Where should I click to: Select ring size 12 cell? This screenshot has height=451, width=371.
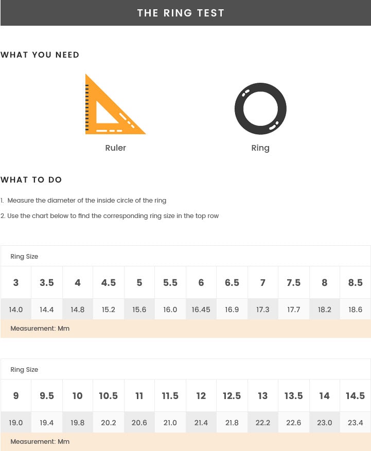coord(201,395)
